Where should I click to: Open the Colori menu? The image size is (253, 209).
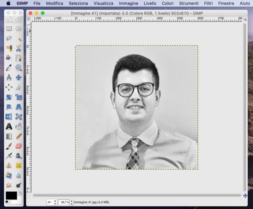pyautogui.click(x=168, y=3)
